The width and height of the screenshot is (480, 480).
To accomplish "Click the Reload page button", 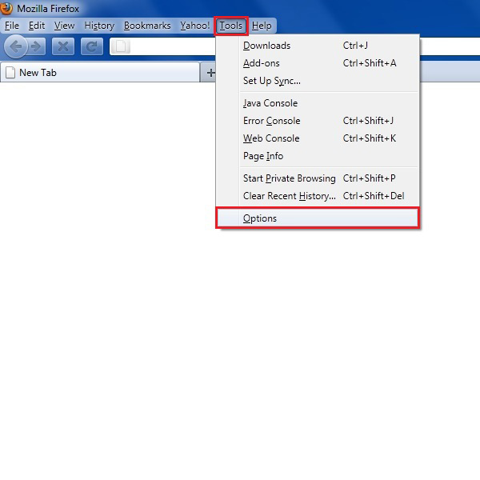I will [x=92, y=46].
